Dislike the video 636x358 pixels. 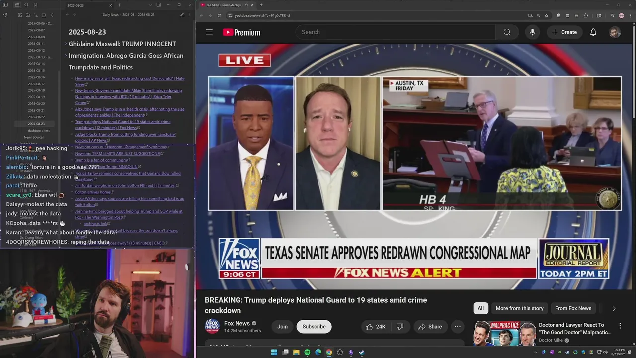(400, 327)
